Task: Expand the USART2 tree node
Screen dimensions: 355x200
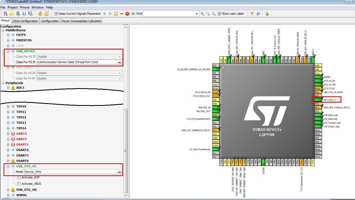Action: (x=8, y=150)
